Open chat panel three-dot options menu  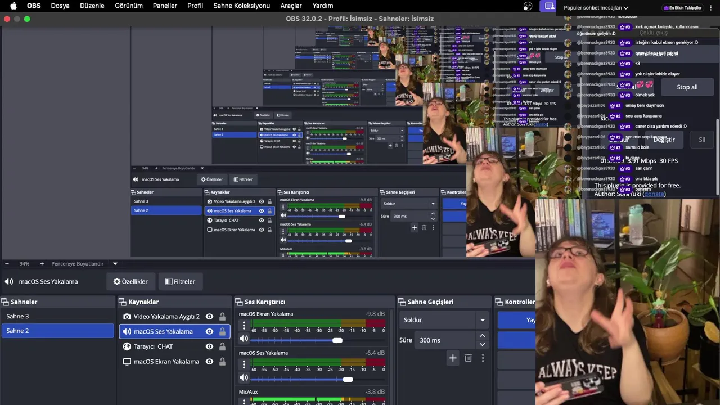click(x=710, y=8)
